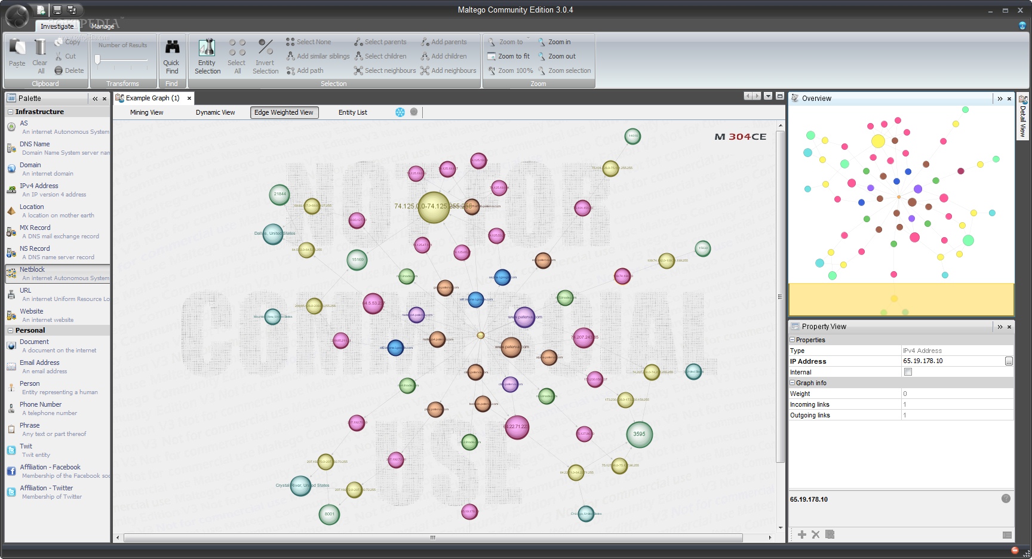Switch to the Investigate ribbon tab
This screenshot has width=1032, height=559.
(57, 26)
